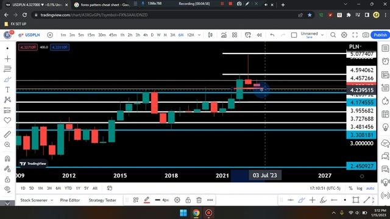Start bar replay mode
The height and width of the screenshot is (219, 390).
(259, 35)
